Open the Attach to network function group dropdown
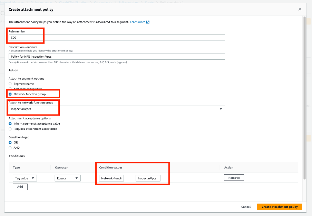The image size is (312, 216). coord(117,109)
